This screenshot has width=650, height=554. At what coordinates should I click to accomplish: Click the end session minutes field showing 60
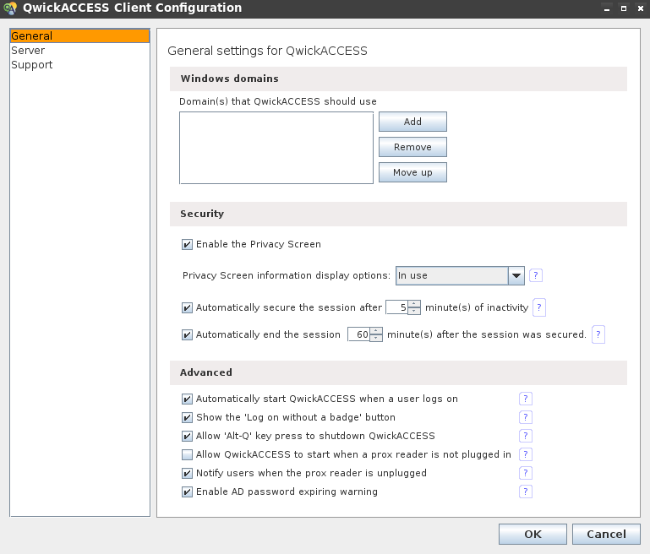[358, 334]
